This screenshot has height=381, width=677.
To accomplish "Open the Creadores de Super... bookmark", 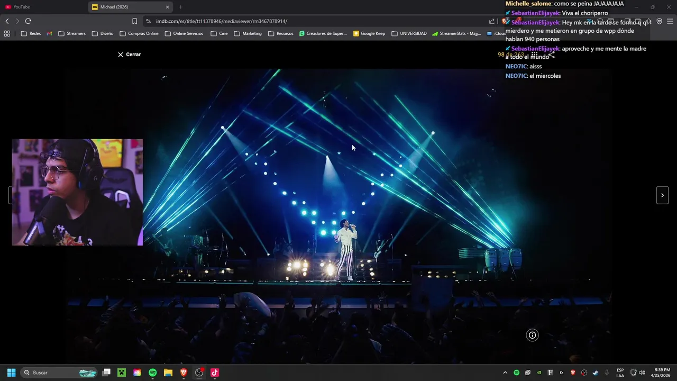I will pos(323,33).
